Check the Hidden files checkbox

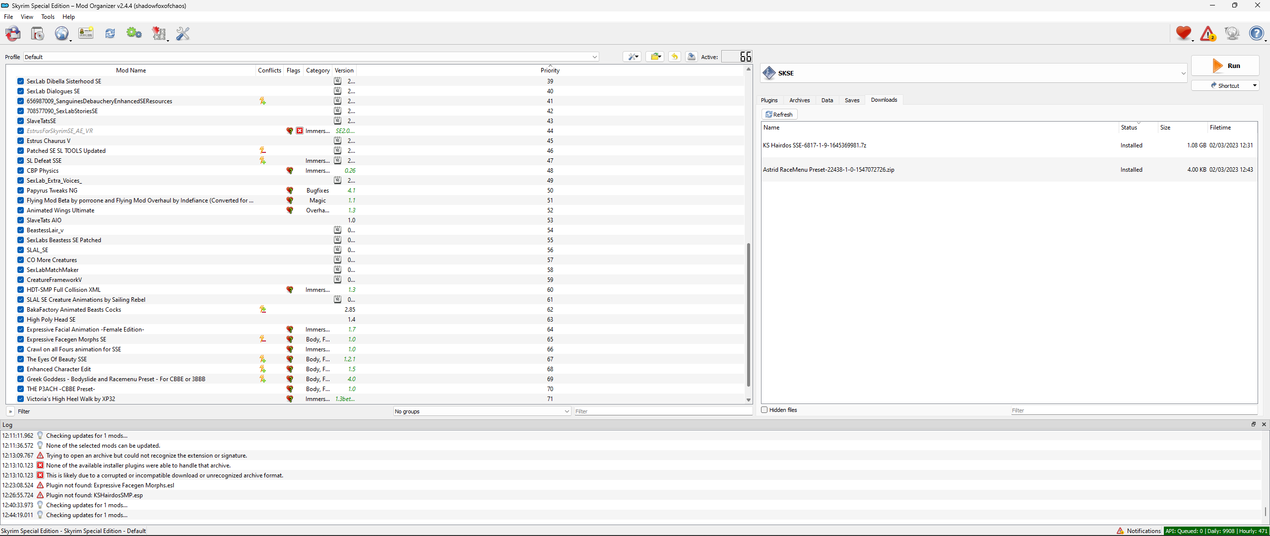(764, 409)
